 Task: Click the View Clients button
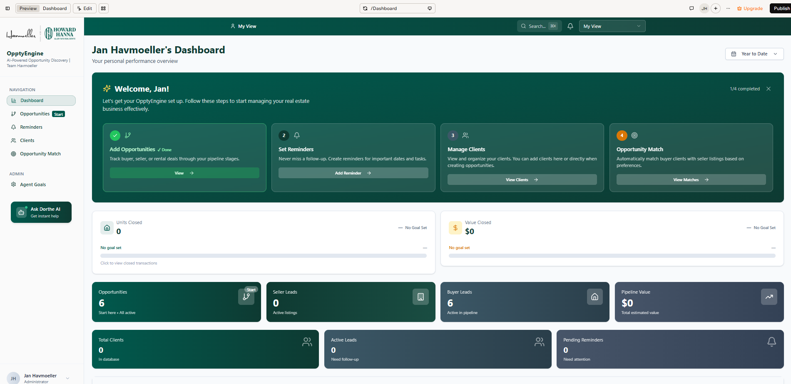(x=522, y=180)
